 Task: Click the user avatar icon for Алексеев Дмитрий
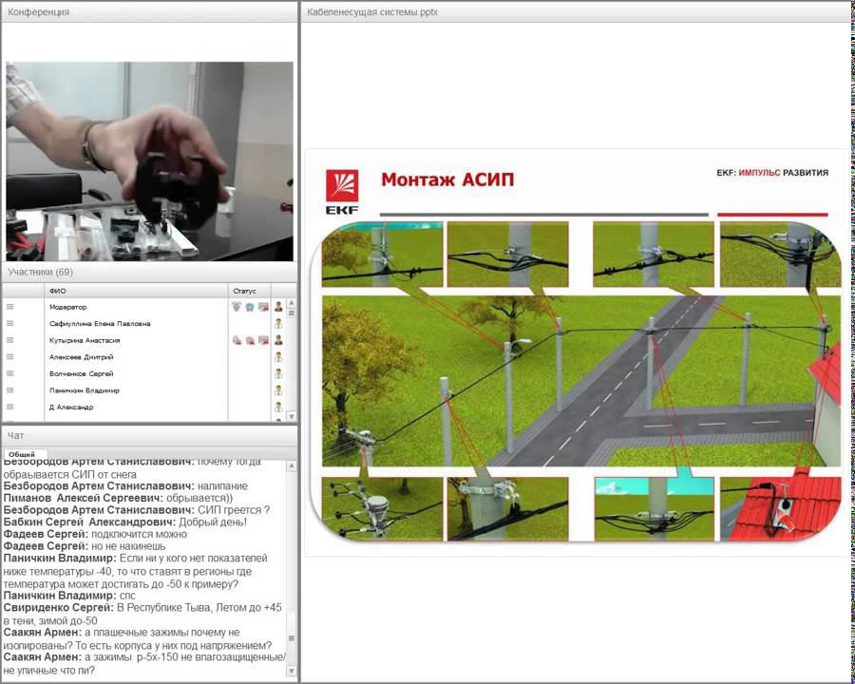pos(278,357)
